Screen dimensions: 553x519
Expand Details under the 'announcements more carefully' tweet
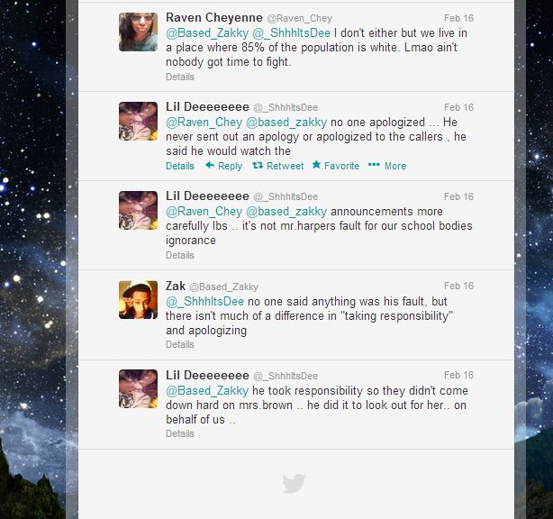tap(180, 255)
